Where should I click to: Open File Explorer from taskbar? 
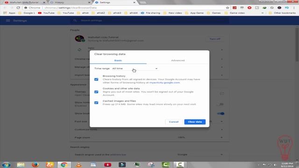(21, 165)
